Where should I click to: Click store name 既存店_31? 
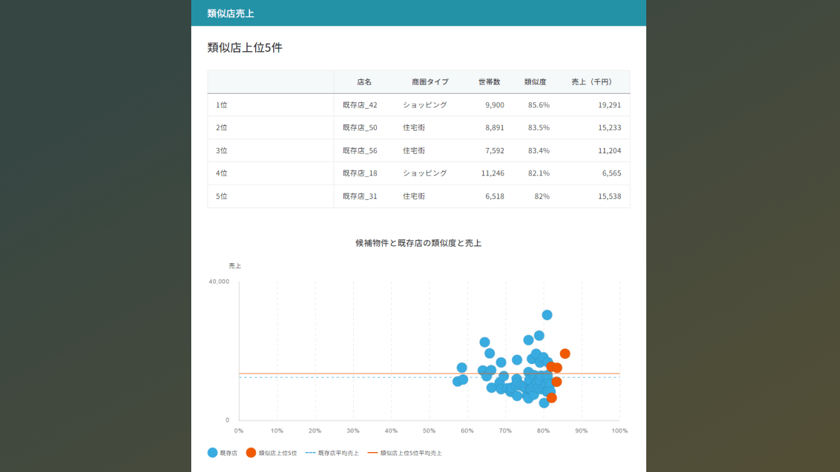360,196
